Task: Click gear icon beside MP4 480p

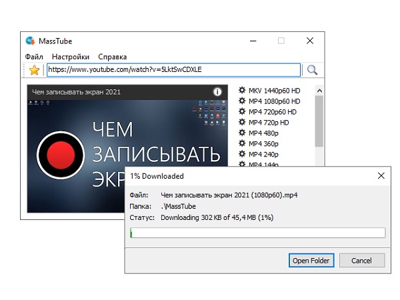Action: point(242,133)
